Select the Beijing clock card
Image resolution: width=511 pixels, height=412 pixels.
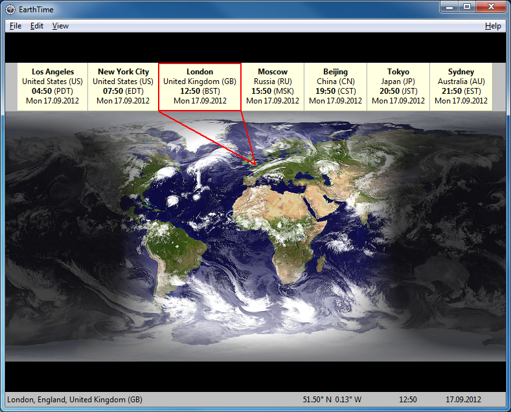click(x=335, y=86)
